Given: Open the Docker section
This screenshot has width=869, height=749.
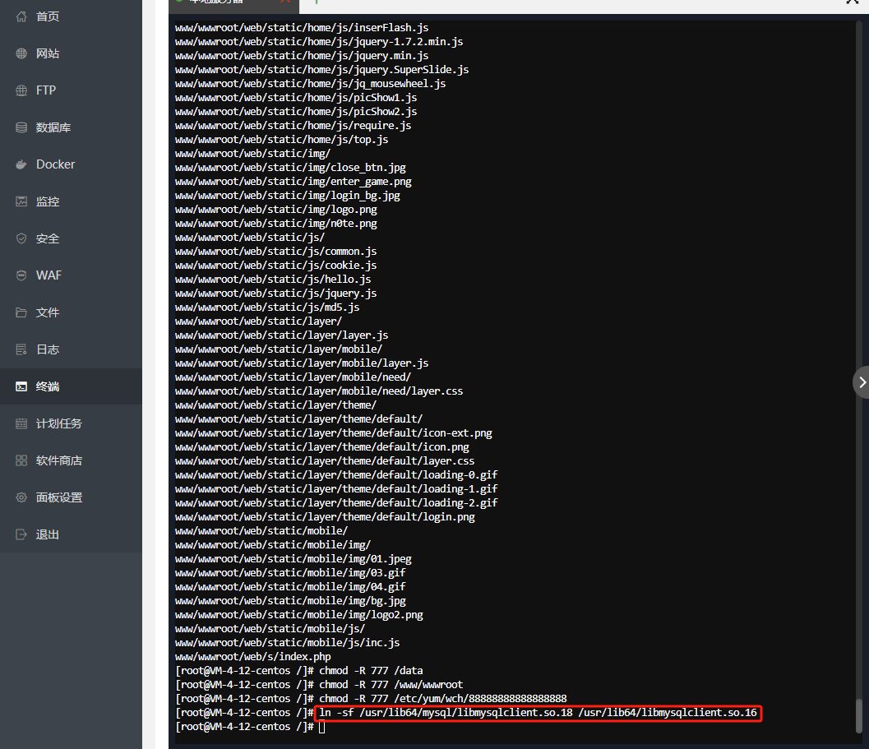Looking at the screenshot, I should [x=55, y=164].
